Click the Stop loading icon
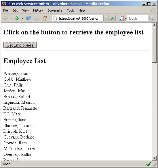Screen dimensions: 158x168 [37, 18]
